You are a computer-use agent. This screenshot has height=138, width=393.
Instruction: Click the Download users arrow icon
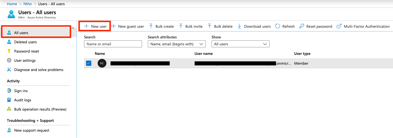(239, 26)
